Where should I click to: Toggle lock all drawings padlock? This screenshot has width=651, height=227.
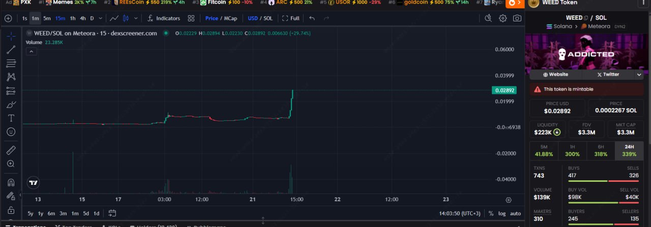point(11,210)
